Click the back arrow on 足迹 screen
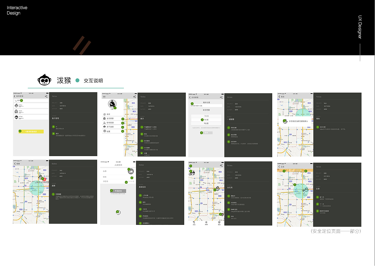This screenshot has height=266, width=375. click(279, 166)
